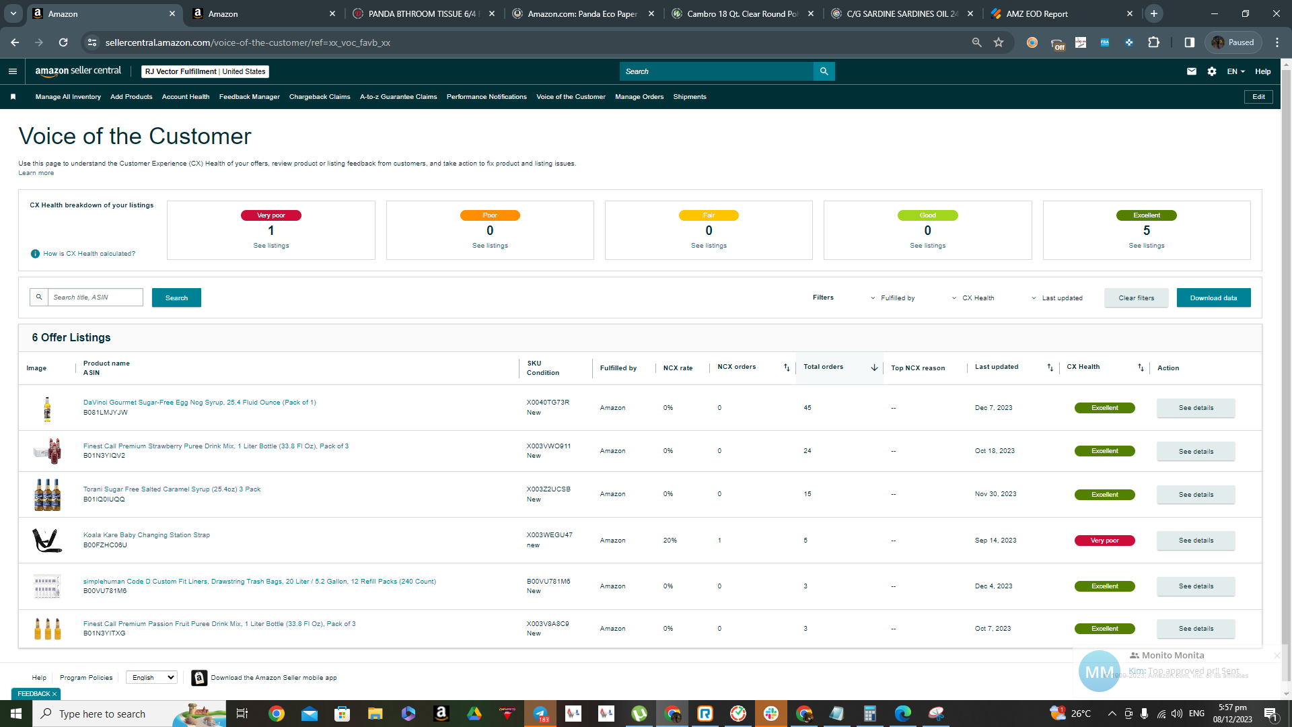This screenshot has height=727, width=1292.
Task: Close the FEEDBACK tag at bottom left
Action: click(x=55, y=694)
